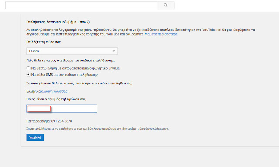The height and width of the screenshot is (167, 279).
Task: Focus the YouTube search box
Action: [x=82, y=5]
